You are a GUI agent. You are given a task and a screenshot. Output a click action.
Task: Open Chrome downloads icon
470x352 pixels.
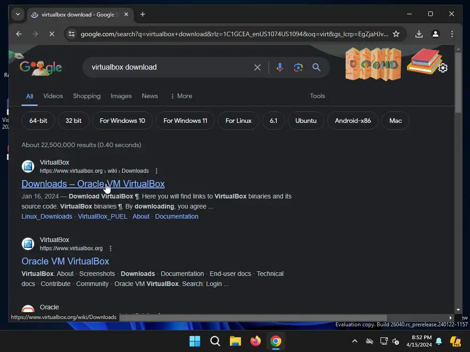pyautogui.click(x=419, y=34)
